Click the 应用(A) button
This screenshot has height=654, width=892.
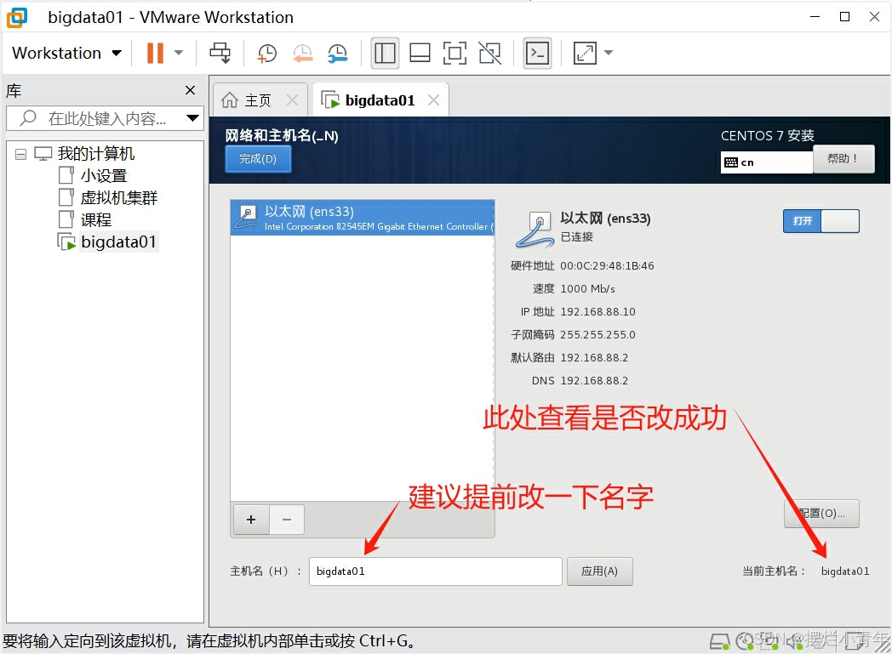(x=599, y=571)
